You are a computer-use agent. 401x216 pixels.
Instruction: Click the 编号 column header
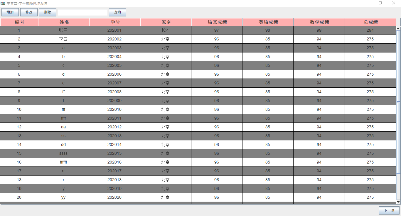tap(19, 22)
